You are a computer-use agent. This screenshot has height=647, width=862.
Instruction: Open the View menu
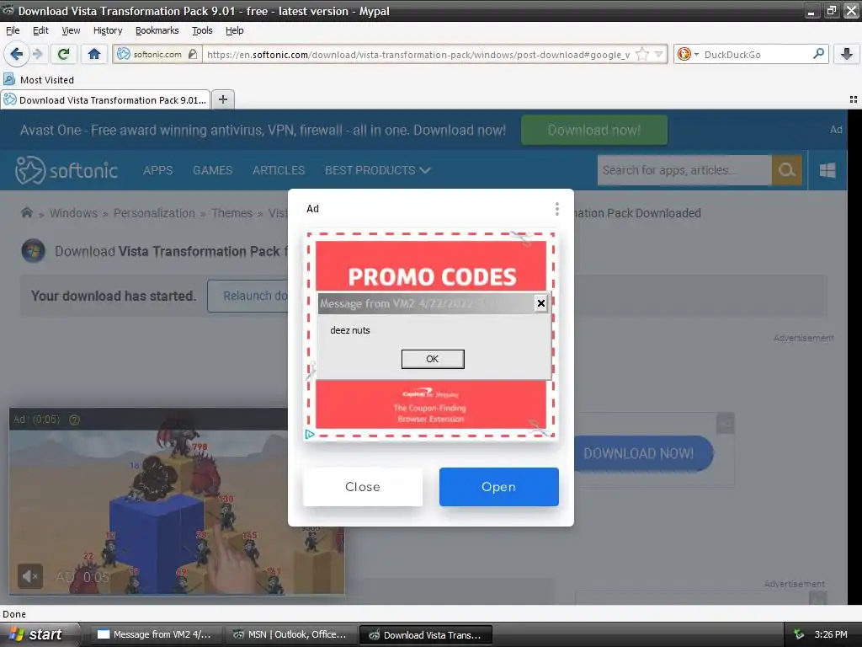(71, 30)
